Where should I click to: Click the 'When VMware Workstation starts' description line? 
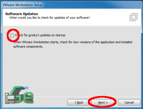73,42
